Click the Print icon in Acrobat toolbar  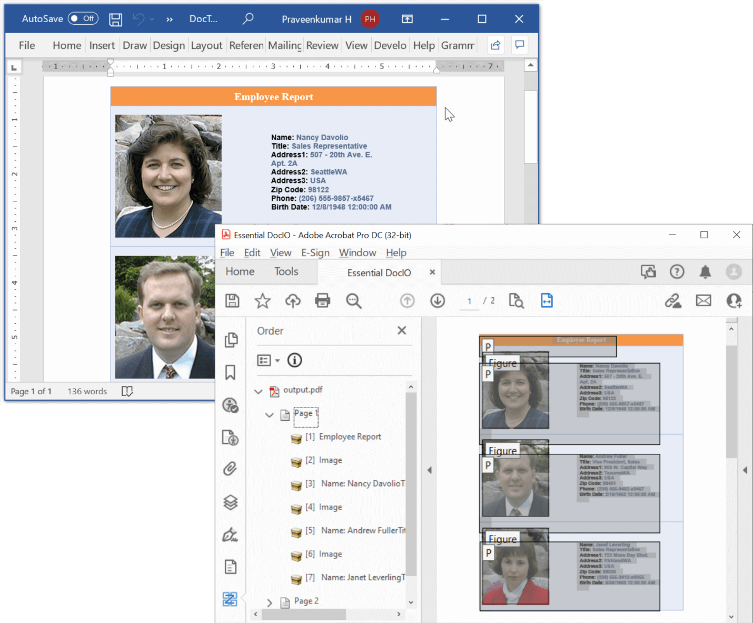(322, 300)
